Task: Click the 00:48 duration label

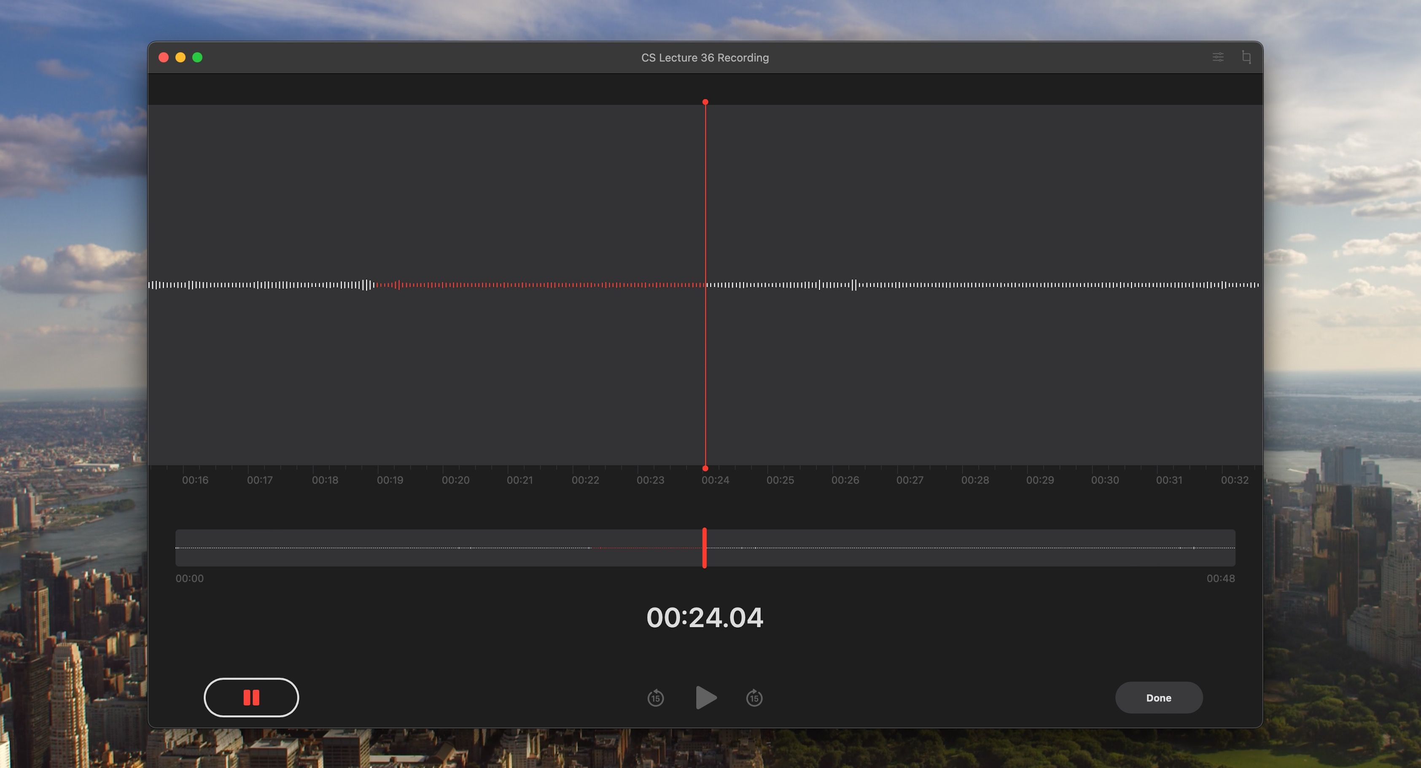Action: point(1220,578)
